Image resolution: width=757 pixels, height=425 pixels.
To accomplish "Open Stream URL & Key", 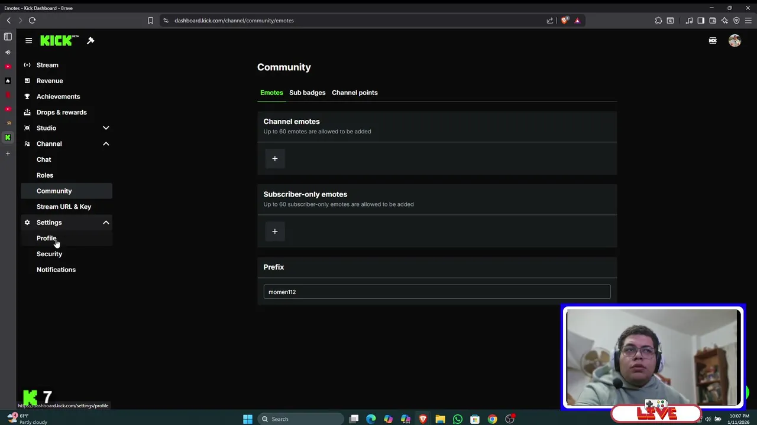I will [x=66, y=207].
